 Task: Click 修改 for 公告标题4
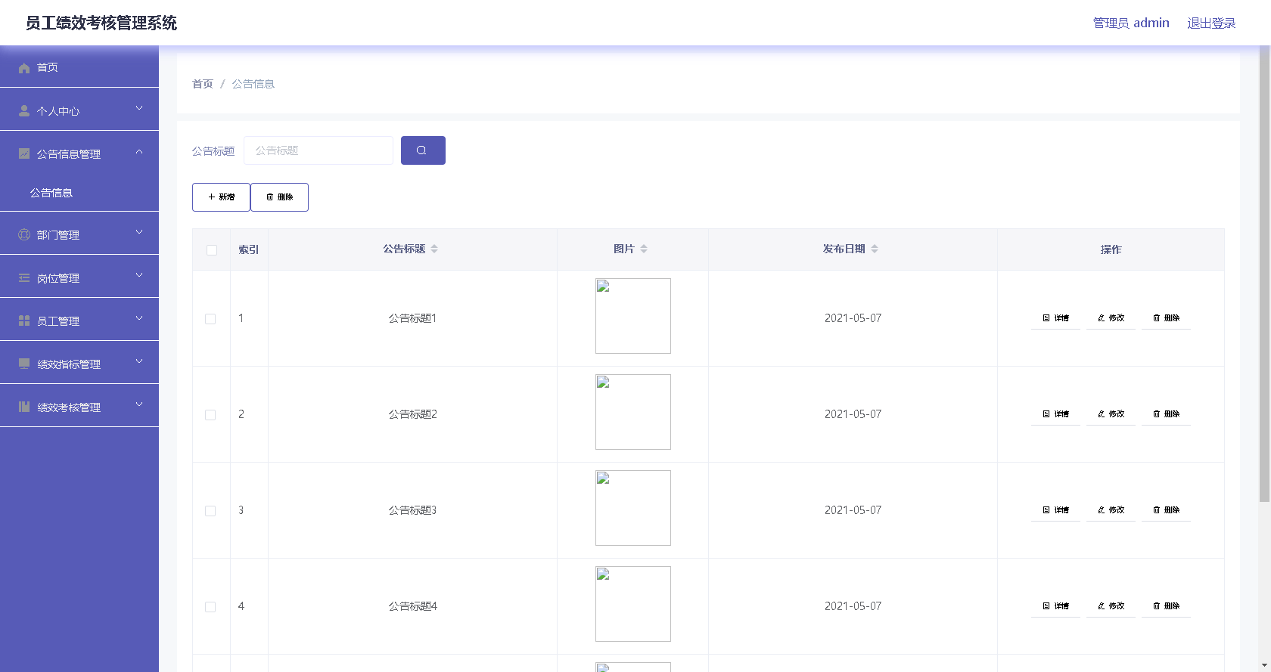(1111, 606)
